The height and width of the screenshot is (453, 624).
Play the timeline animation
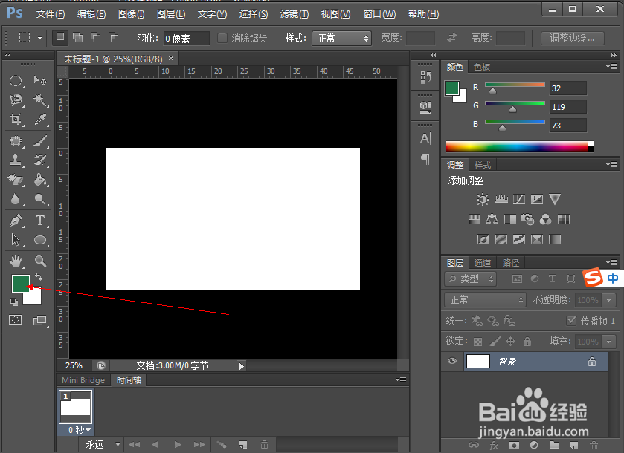click(x=178, y=444)
